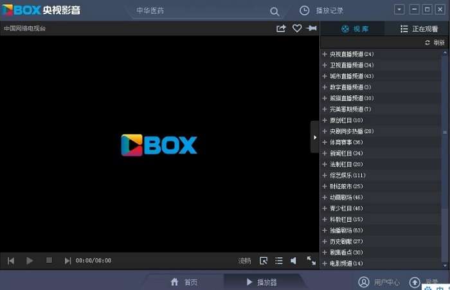Click the search magnifier icon
450x290 pixels.
click(x=274, y=12)
